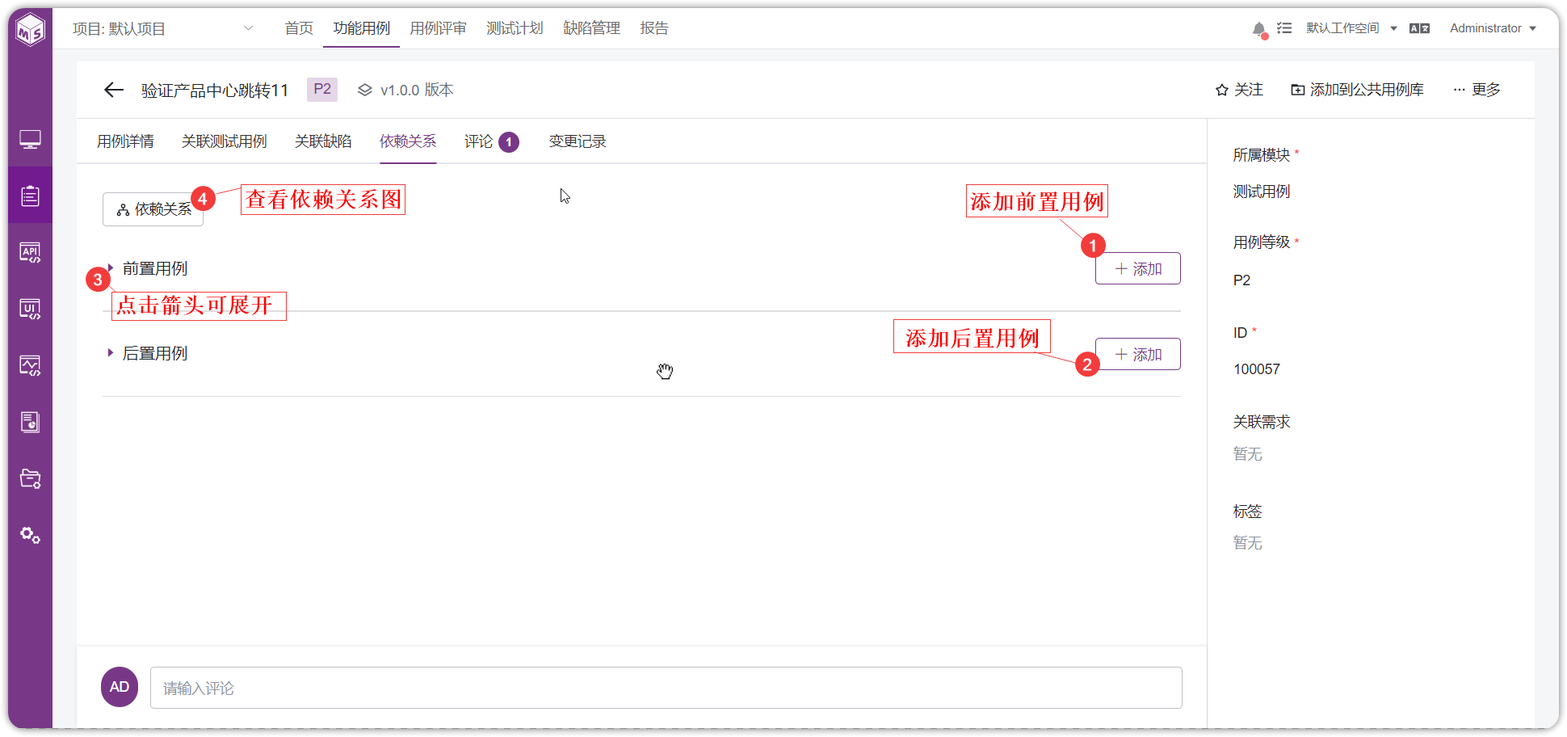Open the report statistics sidebar icon
This screenshot has width=1567, height=737.
31,422
